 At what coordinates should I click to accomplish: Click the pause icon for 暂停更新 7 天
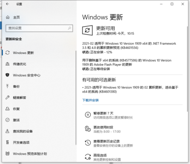88,115
